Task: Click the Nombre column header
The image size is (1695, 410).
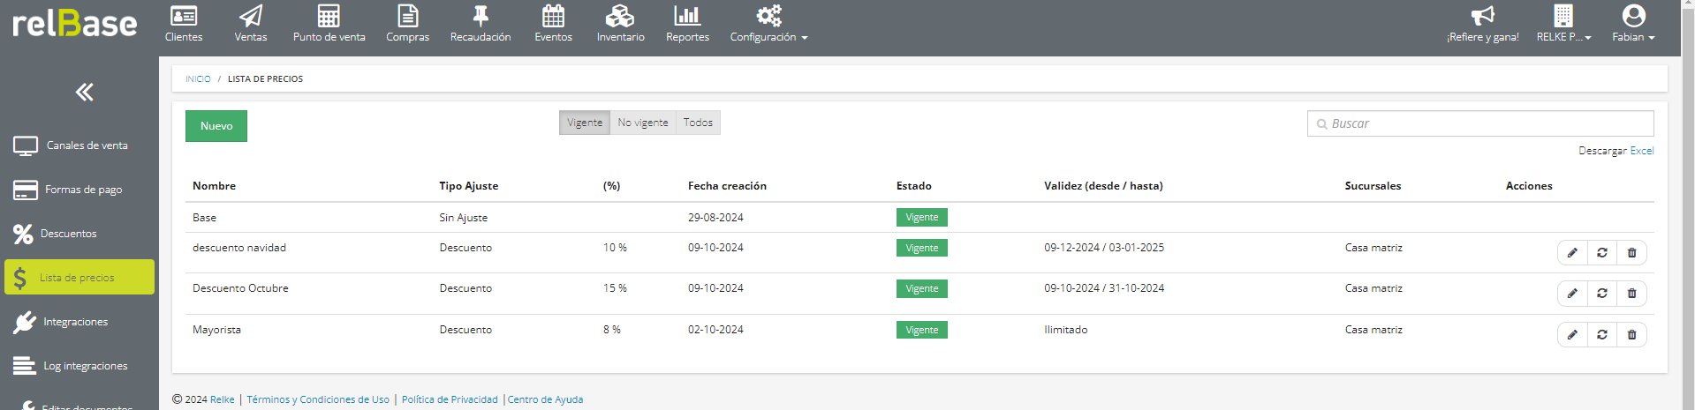Action: click(x=214, y=186)
